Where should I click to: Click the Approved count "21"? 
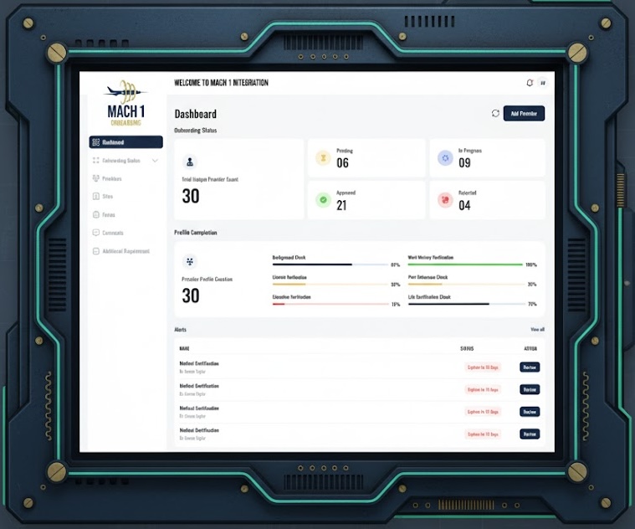(x=341, y=205)
